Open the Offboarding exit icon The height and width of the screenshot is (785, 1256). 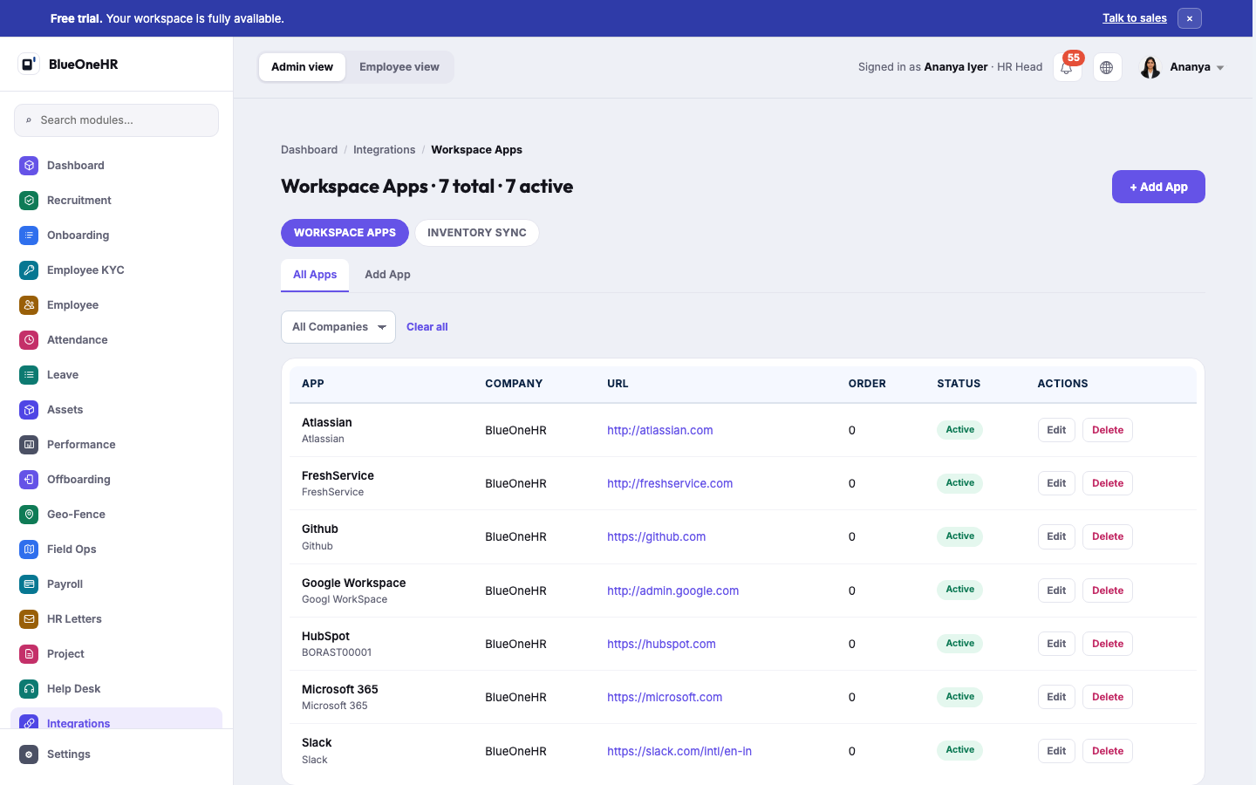pyautogui.click(x=29, y=479)
